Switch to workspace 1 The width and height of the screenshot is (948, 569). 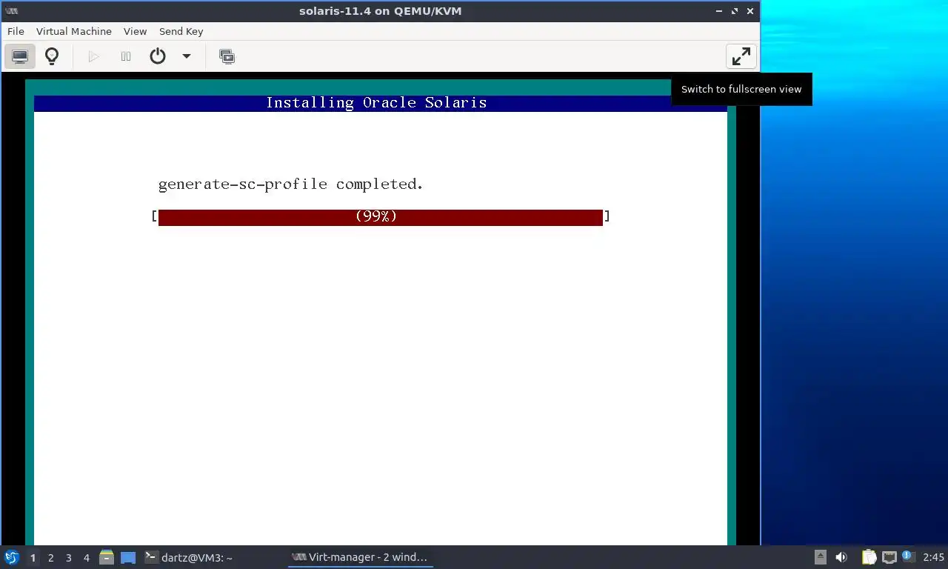(x=33, y=557)
